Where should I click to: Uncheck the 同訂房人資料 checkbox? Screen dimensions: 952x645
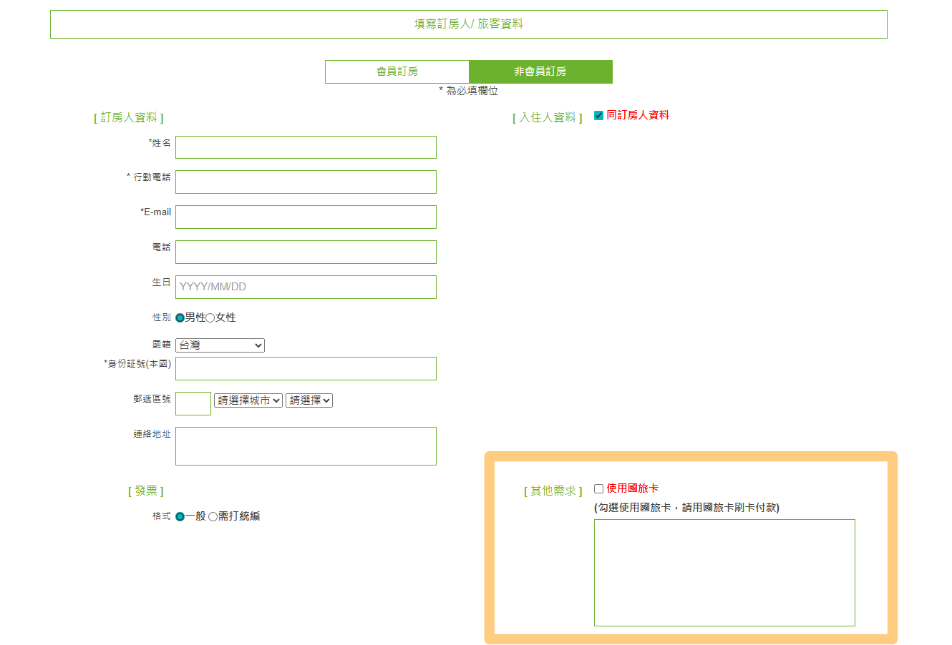599,116
